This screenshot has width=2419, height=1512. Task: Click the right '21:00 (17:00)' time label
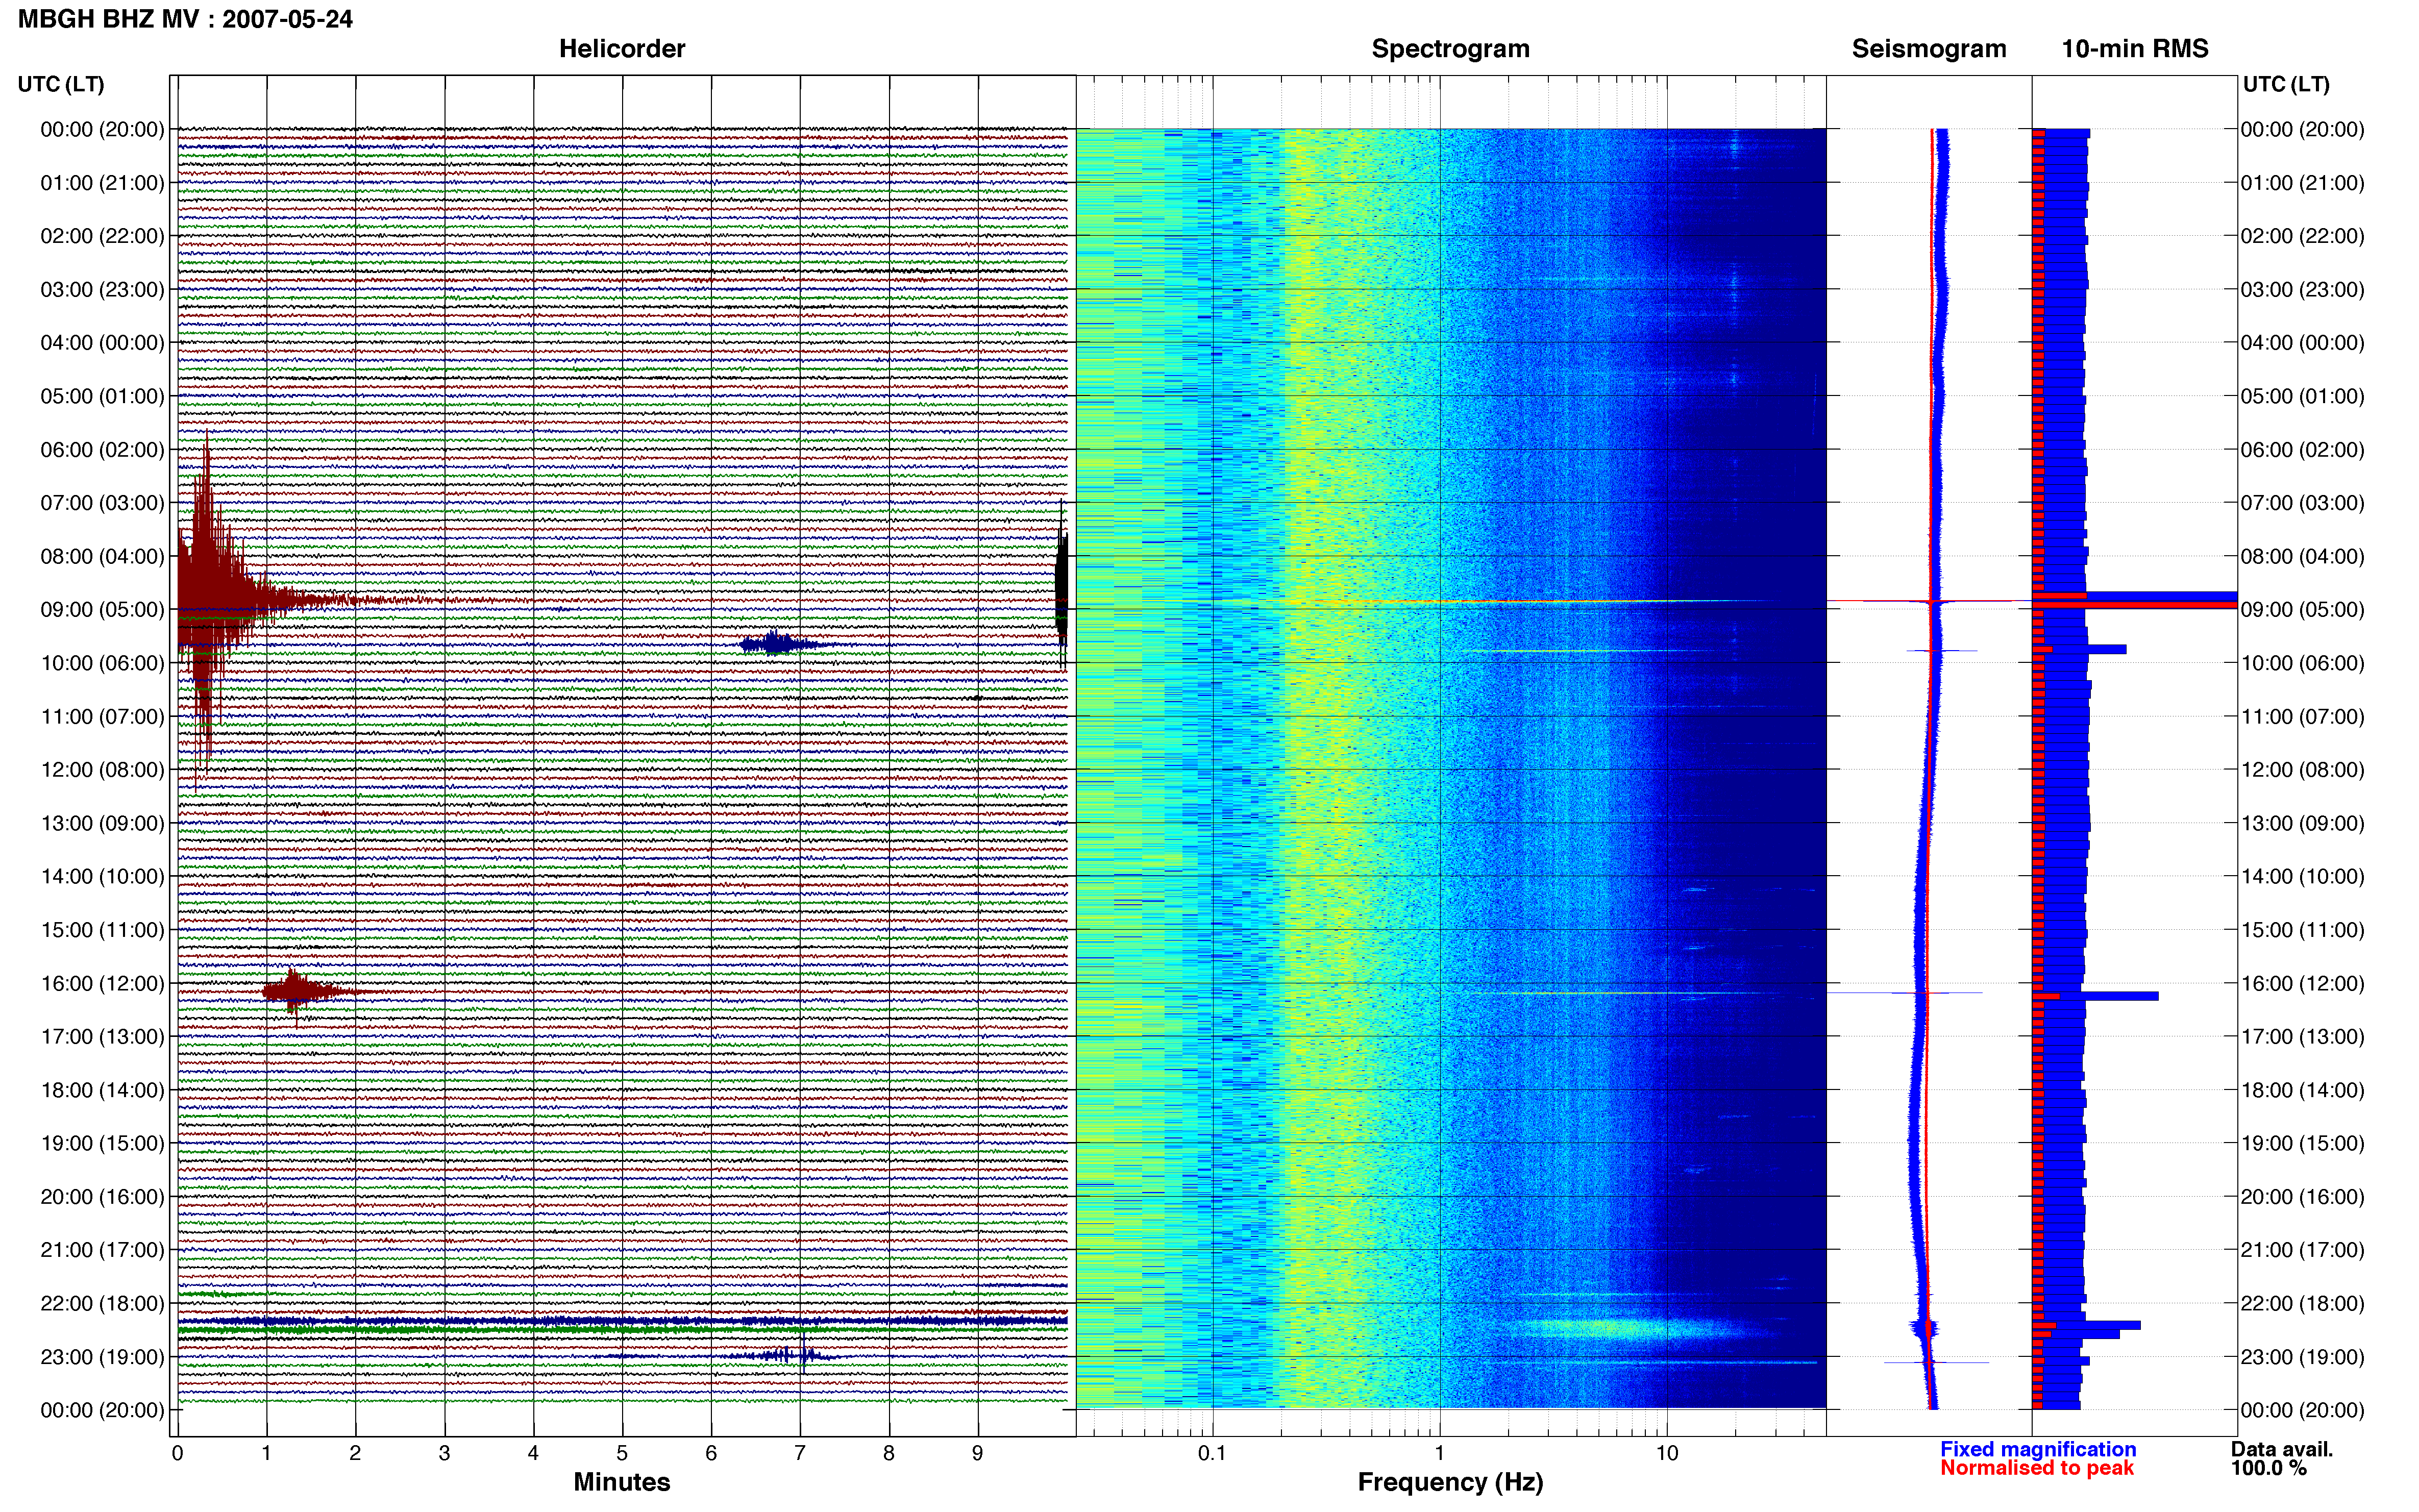[2302, 1250]
